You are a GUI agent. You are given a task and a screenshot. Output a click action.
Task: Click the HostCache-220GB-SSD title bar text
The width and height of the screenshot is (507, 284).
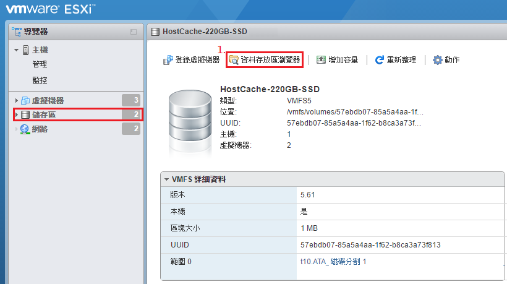coord(205,32)
